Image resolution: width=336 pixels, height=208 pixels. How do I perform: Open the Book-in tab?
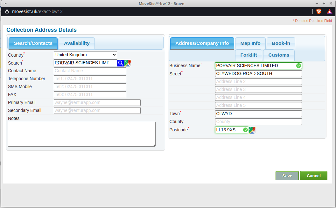[281, 43]
